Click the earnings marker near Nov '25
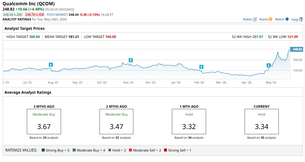Viewport: 305px width, 162px height. (x=131, y=60)
